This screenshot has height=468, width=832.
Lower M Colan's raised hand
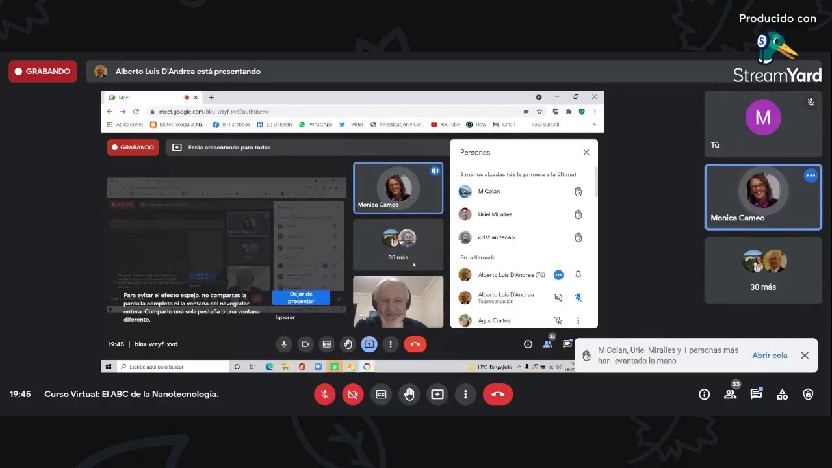pyautogui.click(x=578, y=192)
